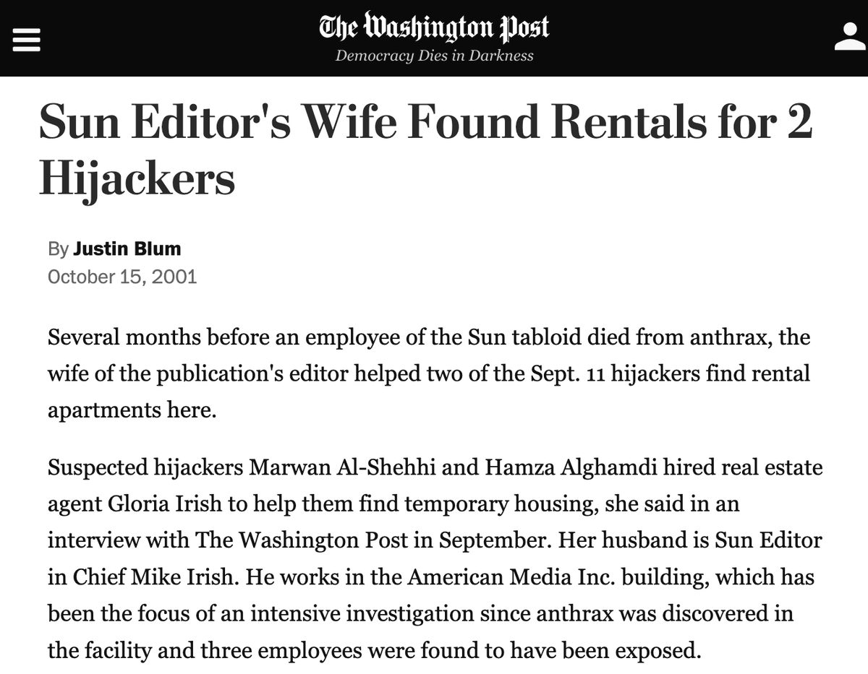The image size is (868, 674).
Task: Go to The Washington Post homepage logo
Action: point(434,27)
